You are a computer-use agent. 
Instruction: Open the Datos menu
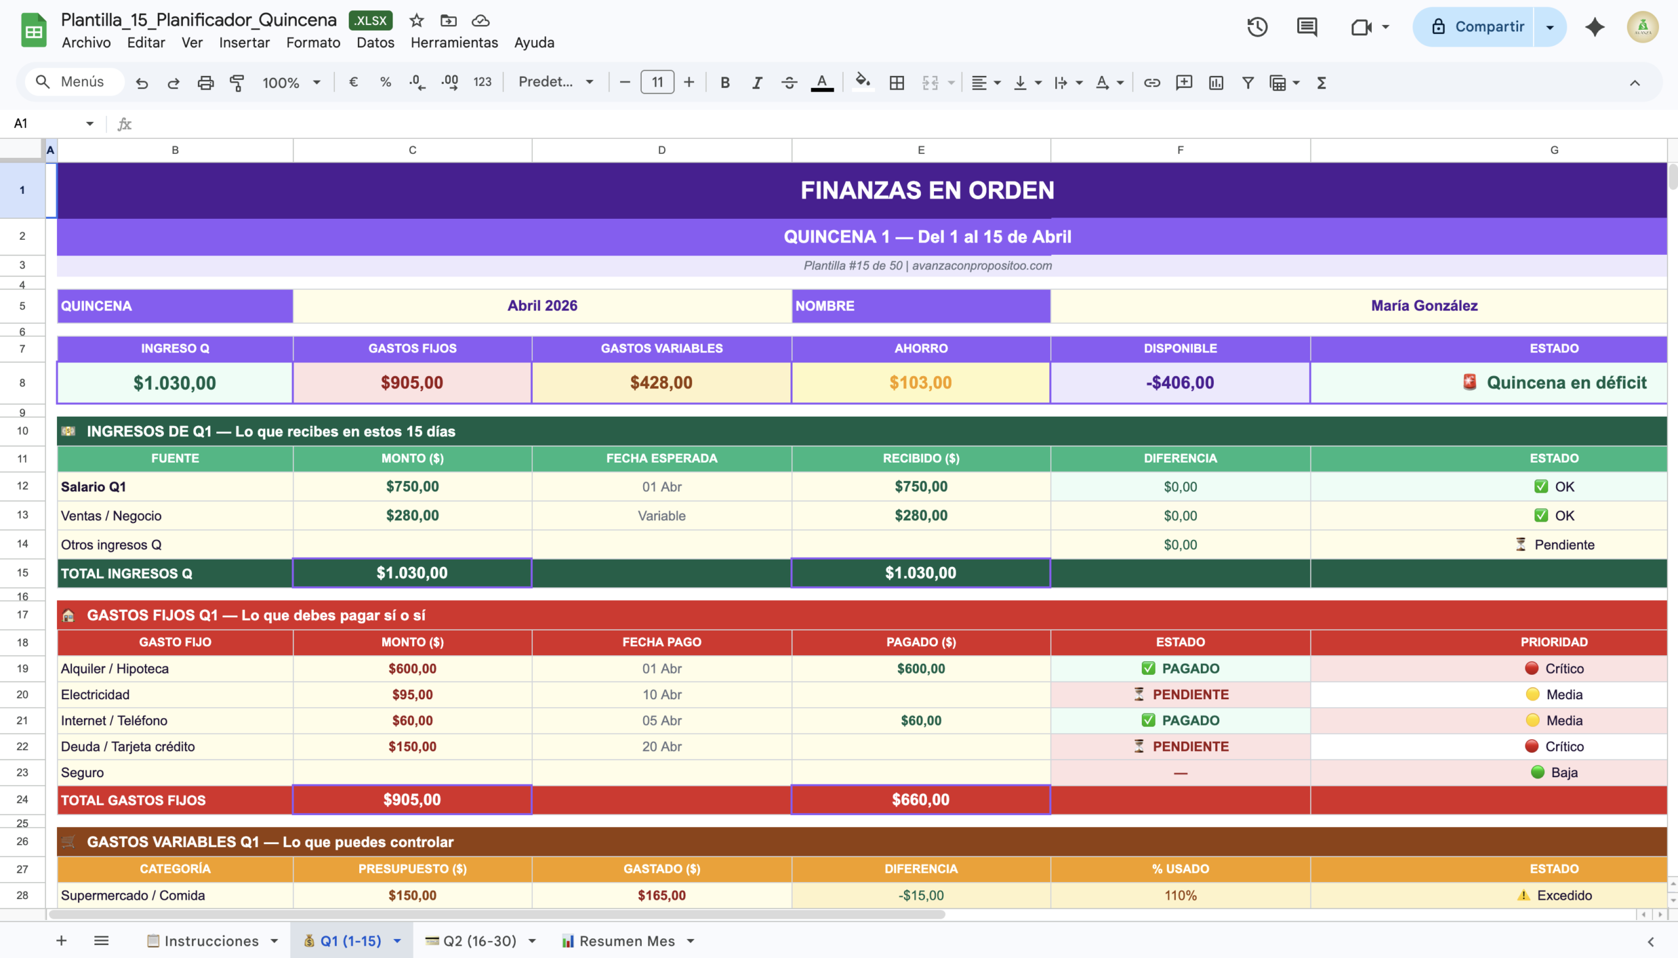[375, 43]
